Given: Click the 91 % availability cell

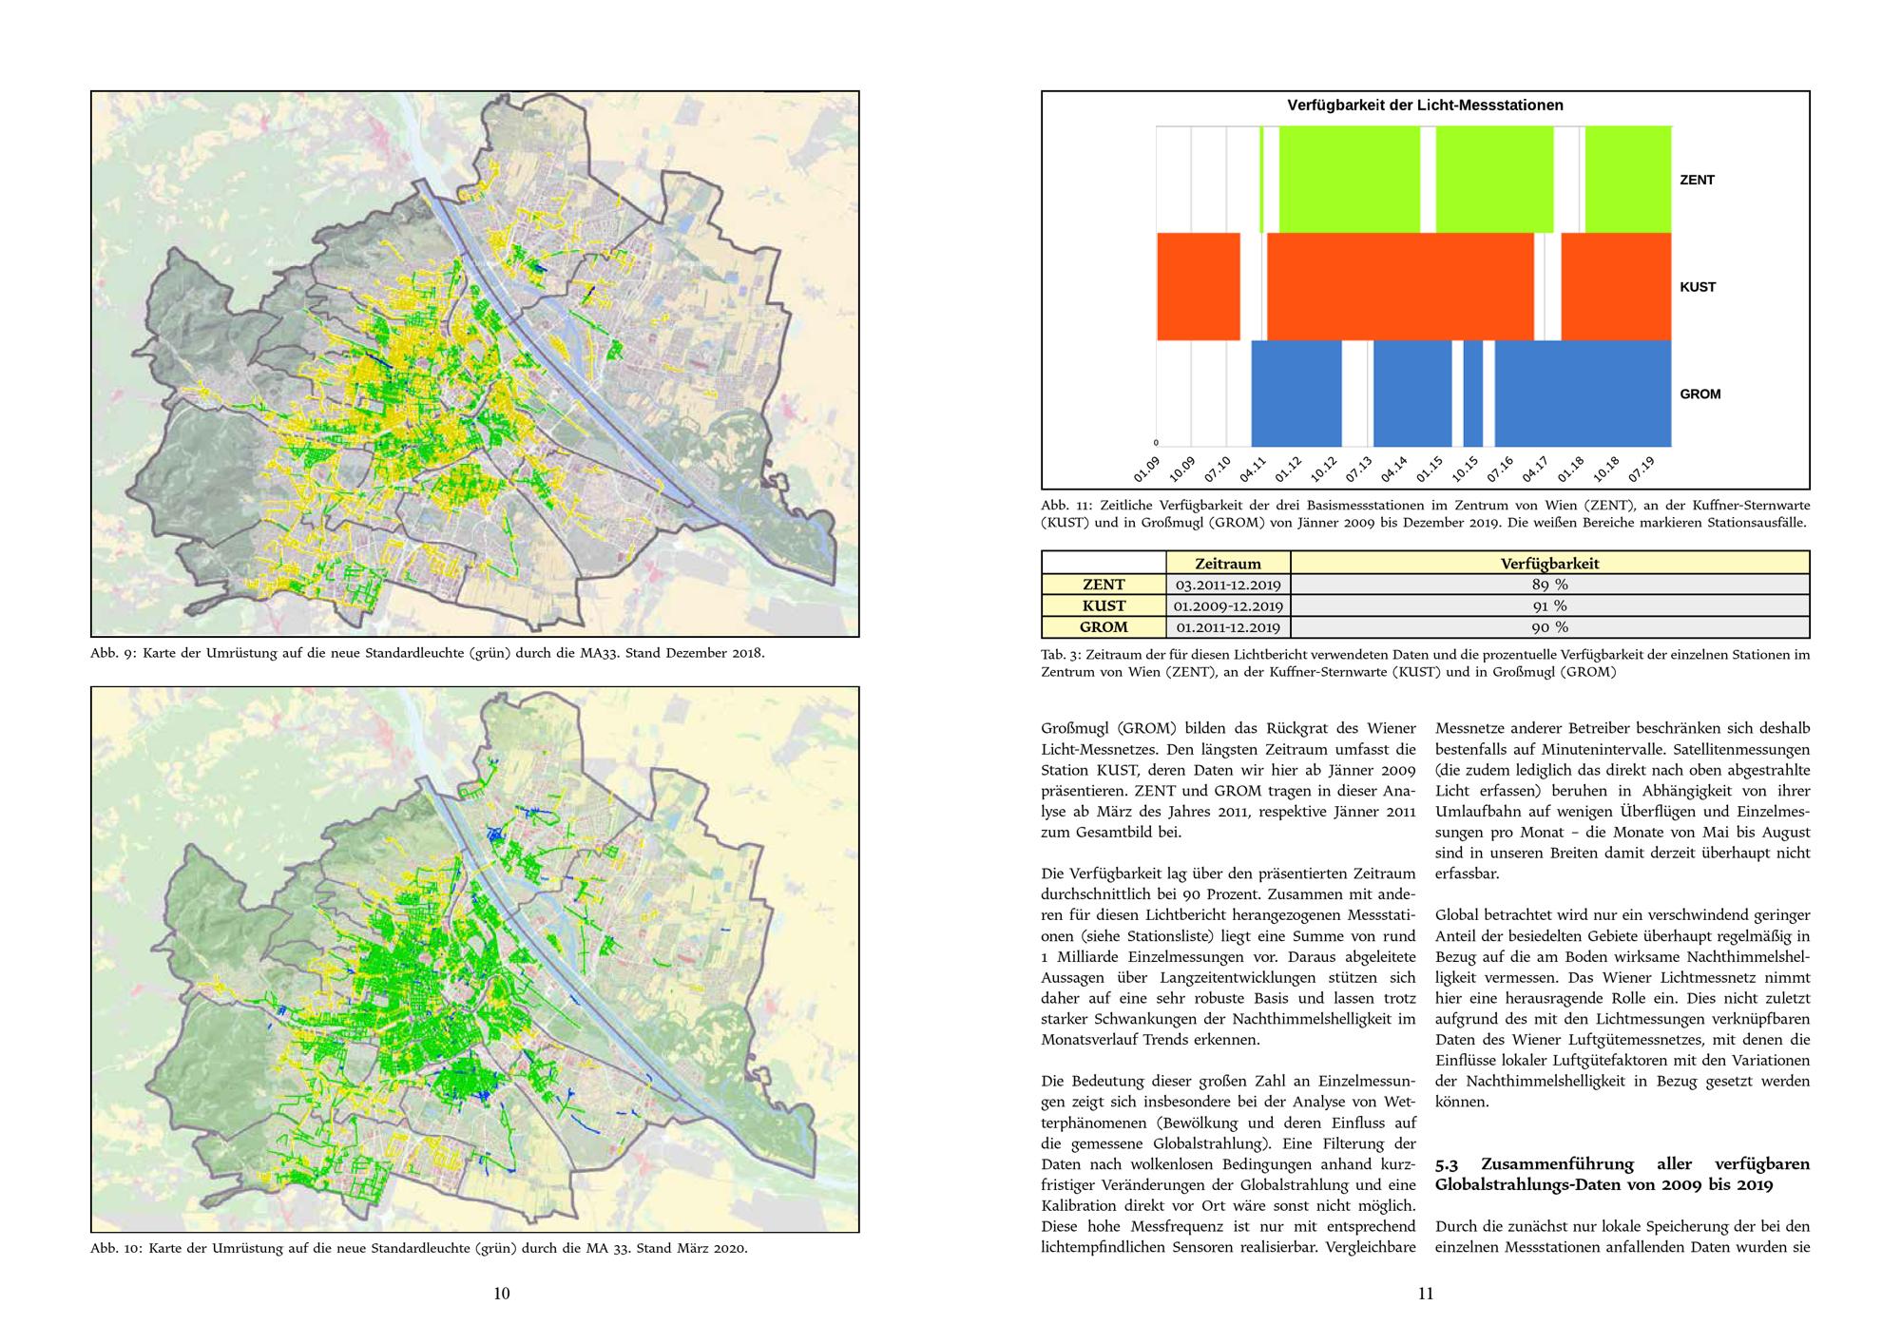Looking at the screenshot, I should (1549, 605).
